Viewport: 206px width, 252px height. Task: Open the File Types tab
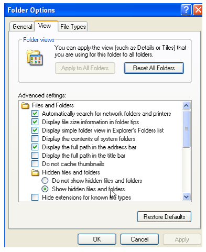pos(73,27)
